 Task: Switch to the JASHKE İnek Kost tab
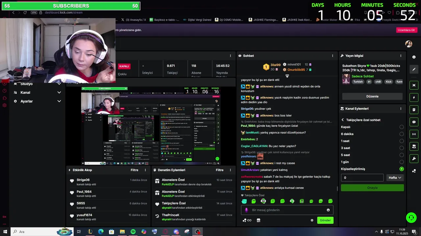click(x=297, y=20)
